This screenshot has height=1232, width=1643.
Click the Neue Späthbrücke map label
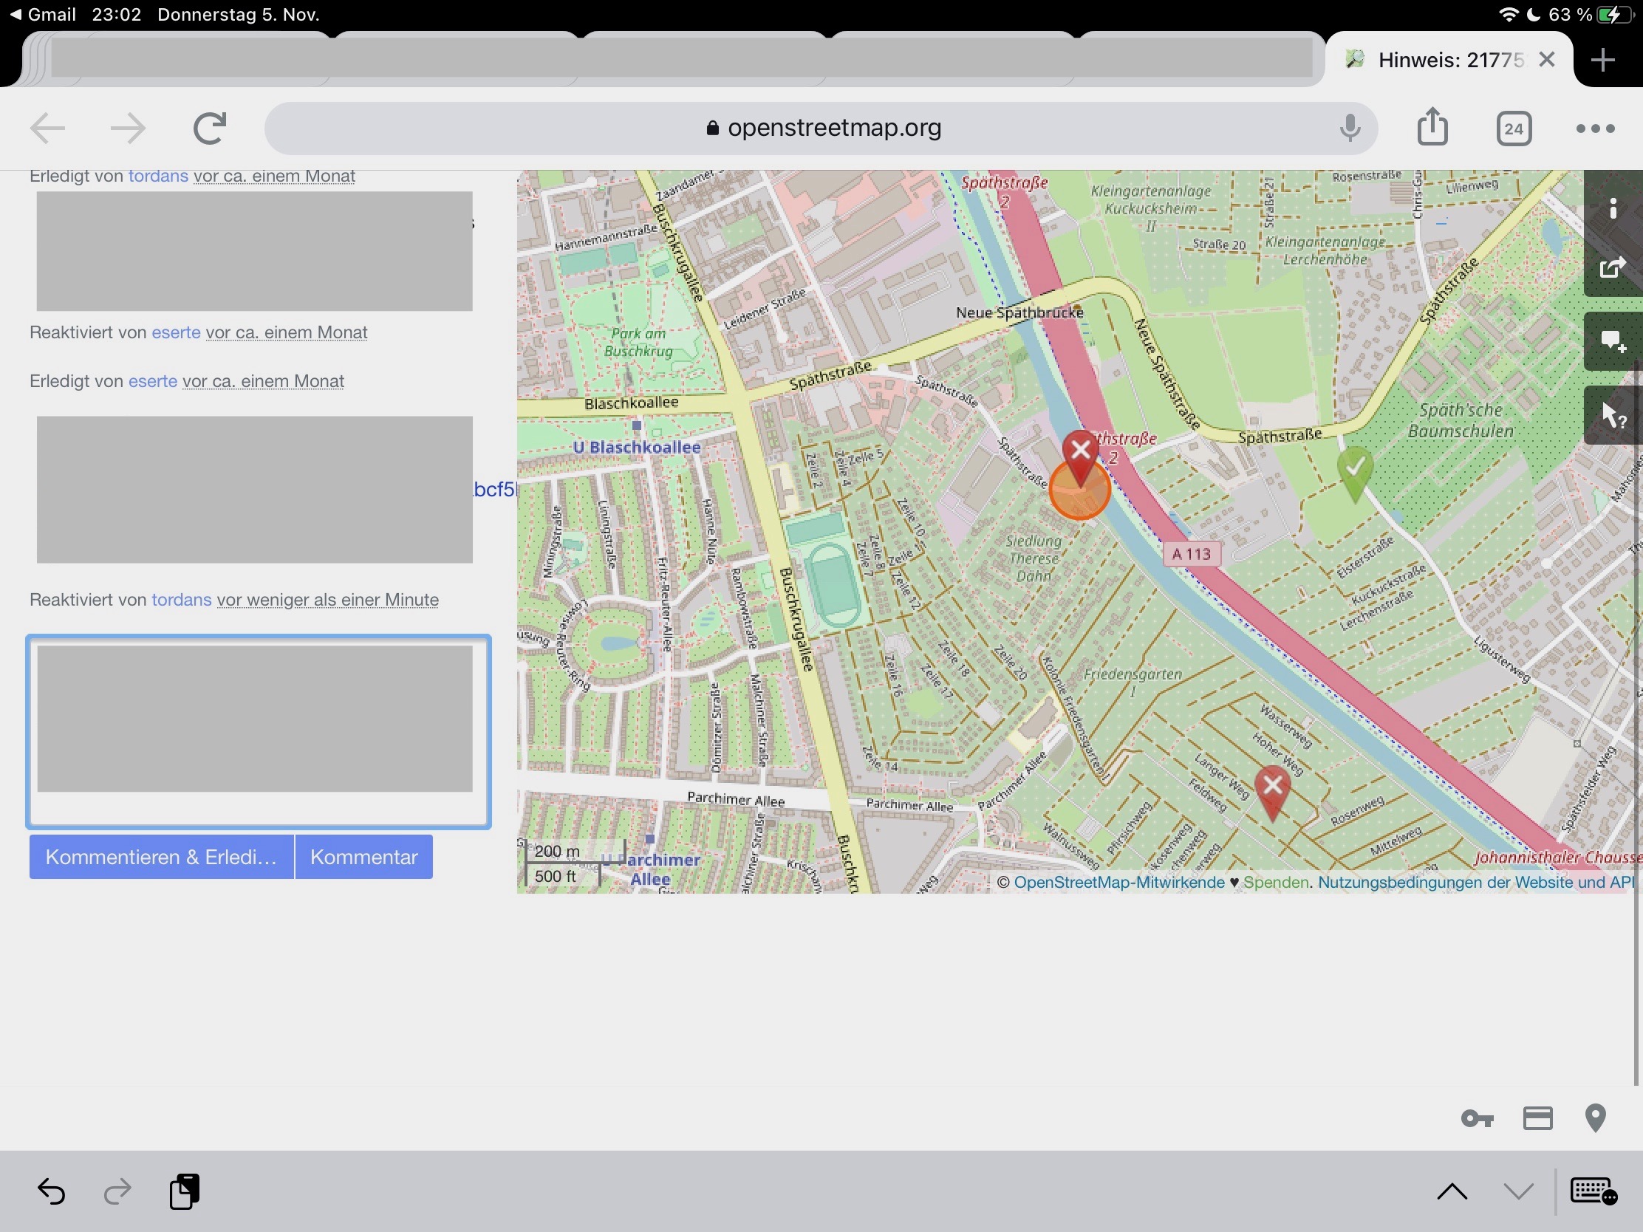[x=1019, y=312]
